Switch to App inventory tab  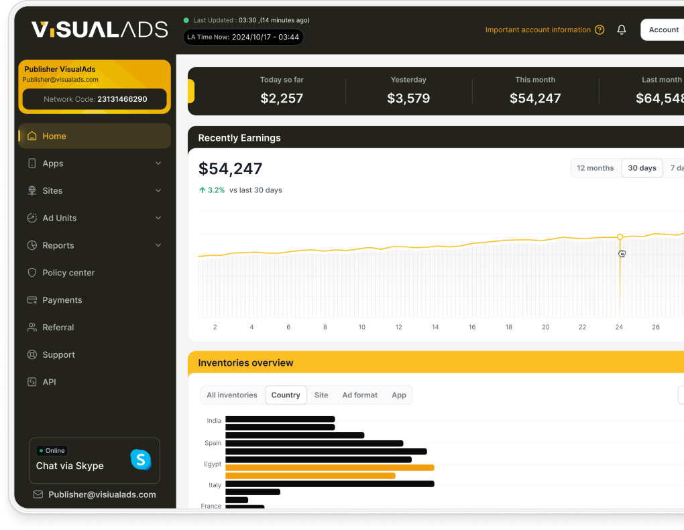(x=399, y=395)
